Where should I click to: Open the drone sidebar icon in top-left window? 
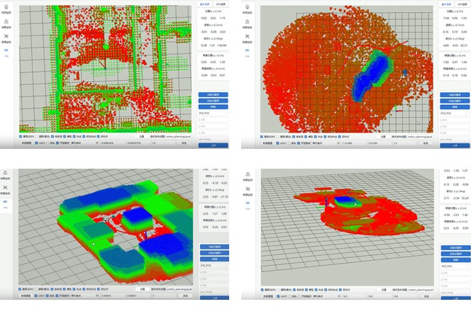pyautogui.click(x=6, y=36)
